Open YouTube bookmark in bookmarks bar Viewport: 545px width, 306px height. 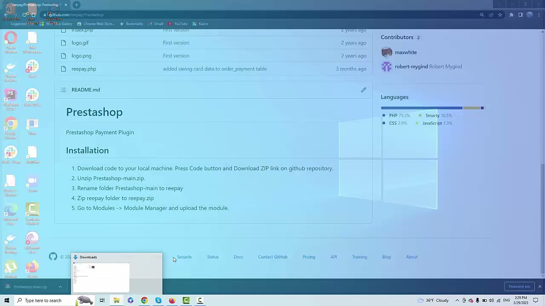tap(178, 24)
